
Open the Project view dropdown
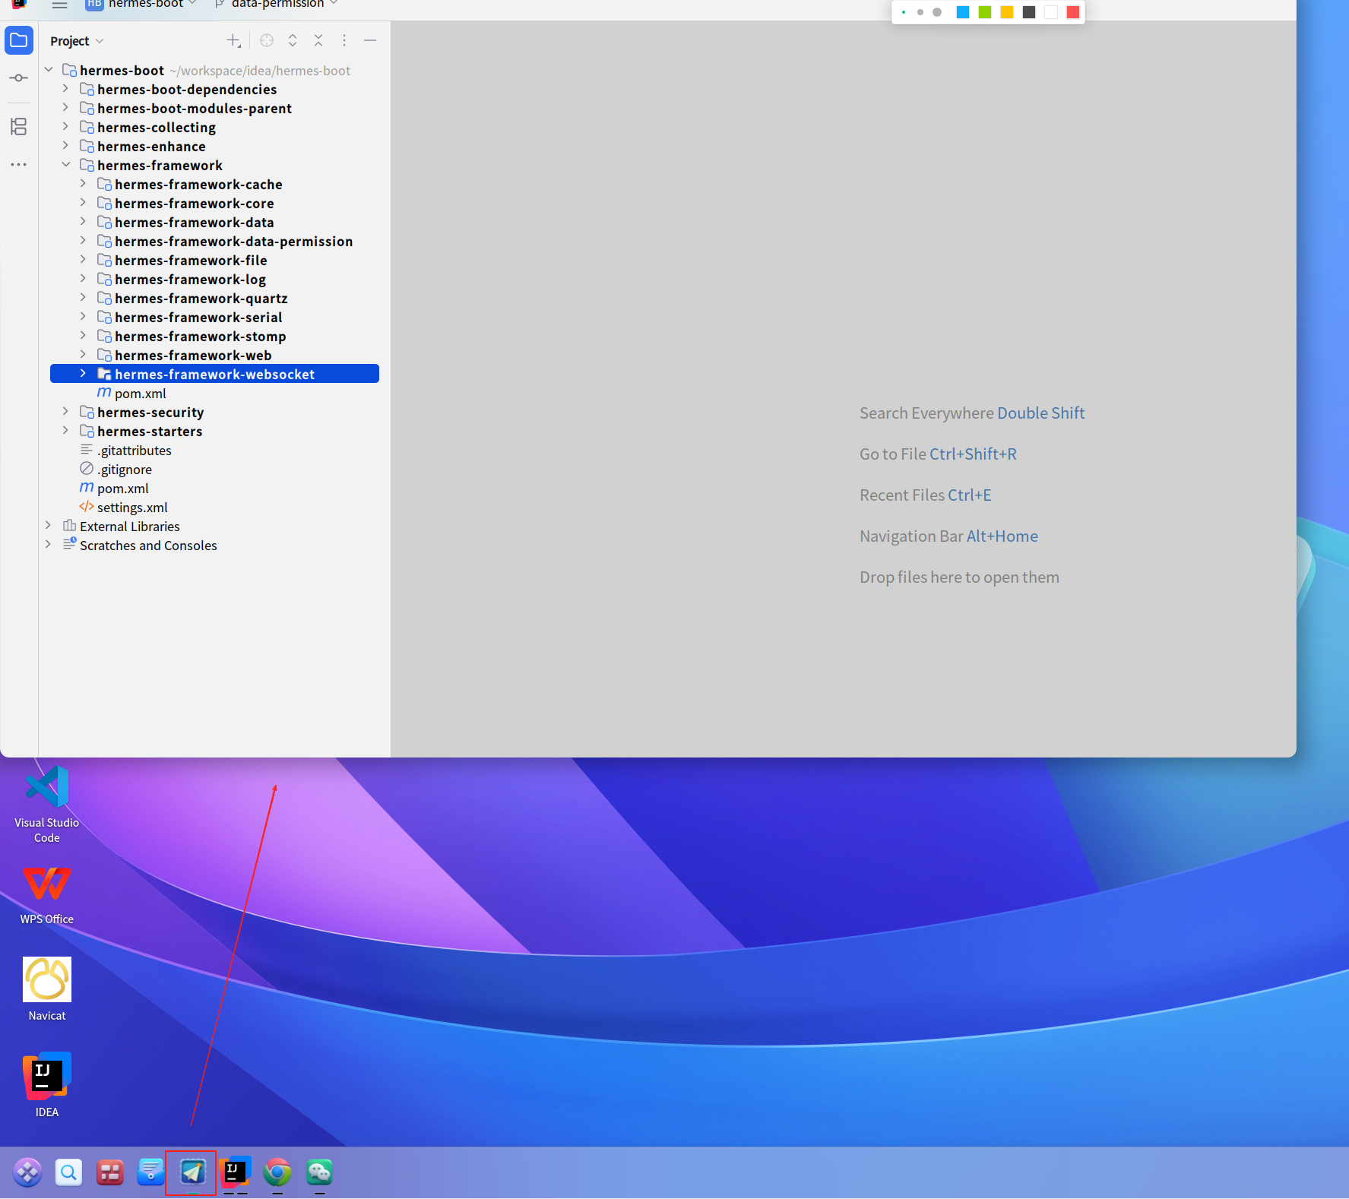[77, 41]
